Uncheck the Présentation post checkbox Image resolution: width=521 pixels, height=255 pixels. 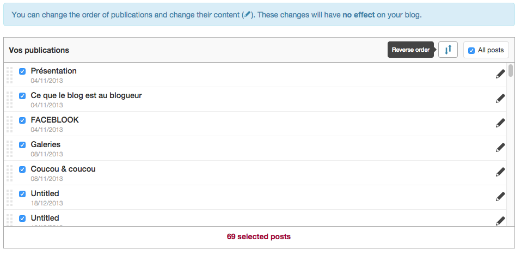tap(22, 71)
